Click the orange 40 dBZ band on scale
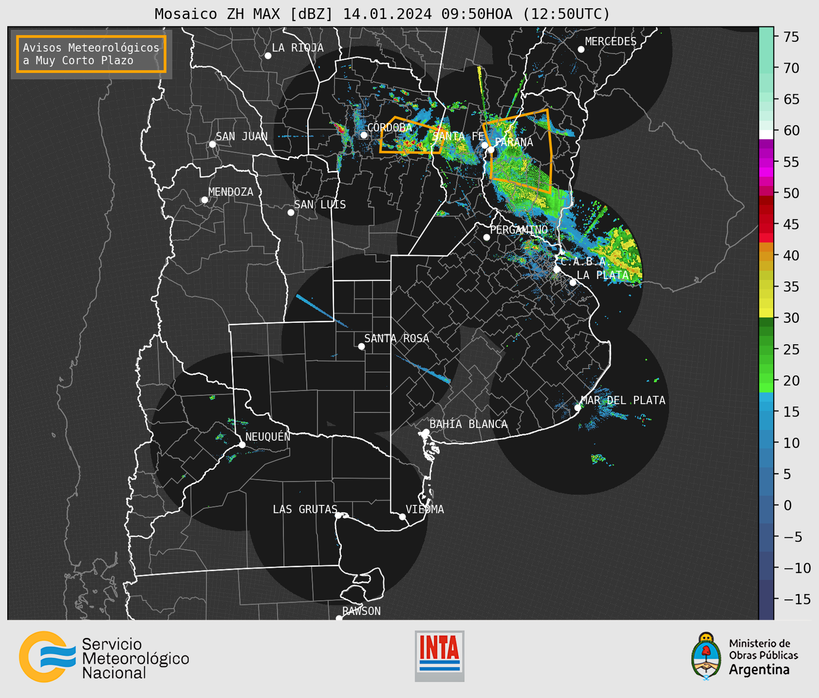 (766, 256)
